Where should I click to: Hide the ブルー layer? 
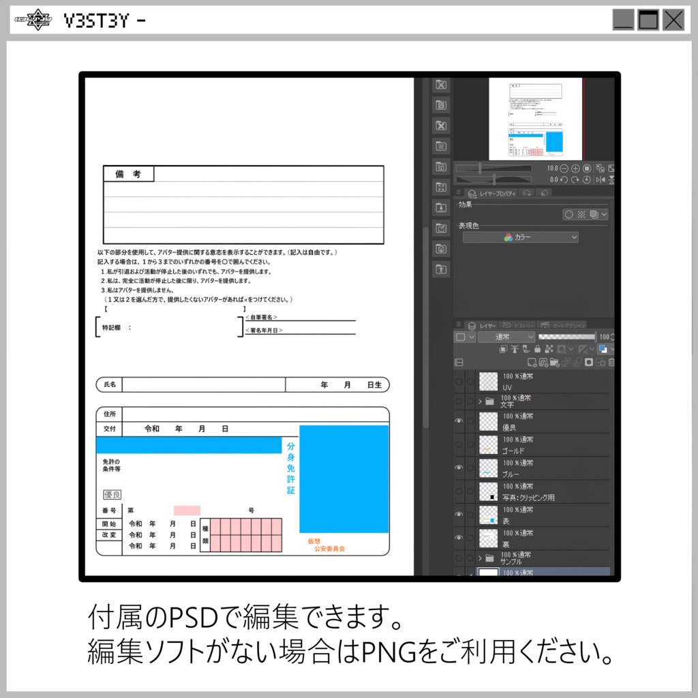[458, 468]
